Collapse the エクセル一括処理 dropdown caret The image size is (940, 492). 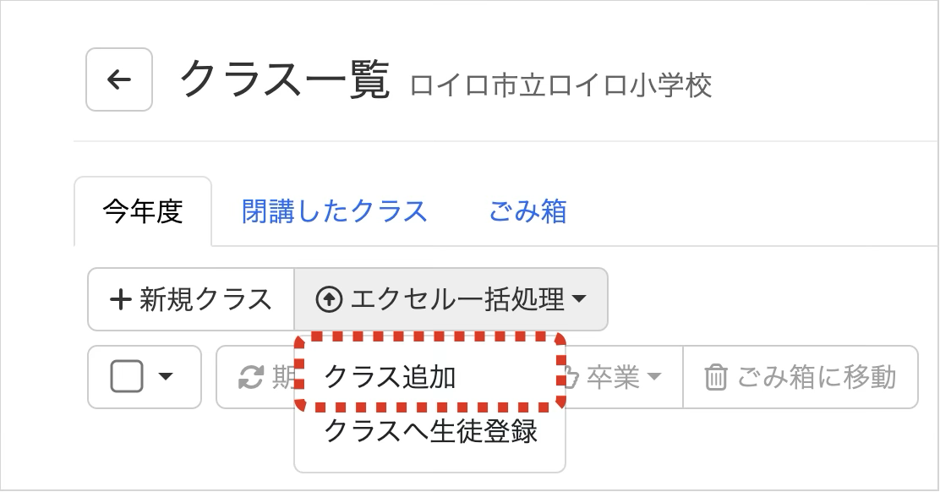click(579, 299)
